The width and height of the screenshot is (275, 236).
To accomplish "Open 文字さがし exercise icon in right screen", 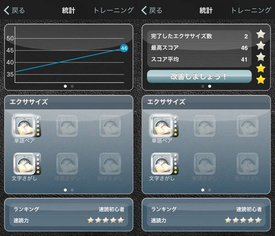I will [x=162, y=164].
